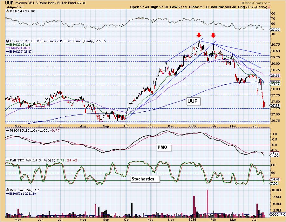Click the 26.75 price axis tick
This screenshot has height=222, width=286.
click(x=276, y=121)
